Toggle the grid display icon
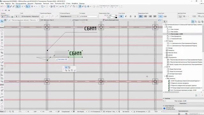The image size is (204, 115). click(32, 6)
